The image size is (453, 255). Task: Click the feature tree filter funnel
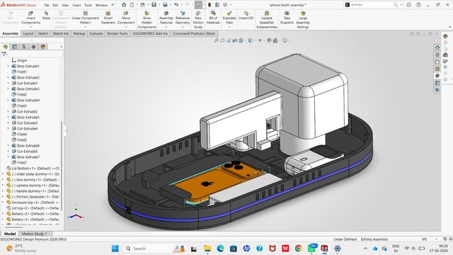pyautogui.click(x=4, y=54)
